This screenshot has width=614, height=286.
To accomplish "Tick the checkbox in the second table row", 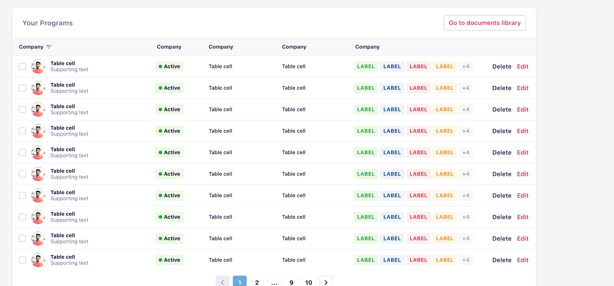I will click(22, 88).
